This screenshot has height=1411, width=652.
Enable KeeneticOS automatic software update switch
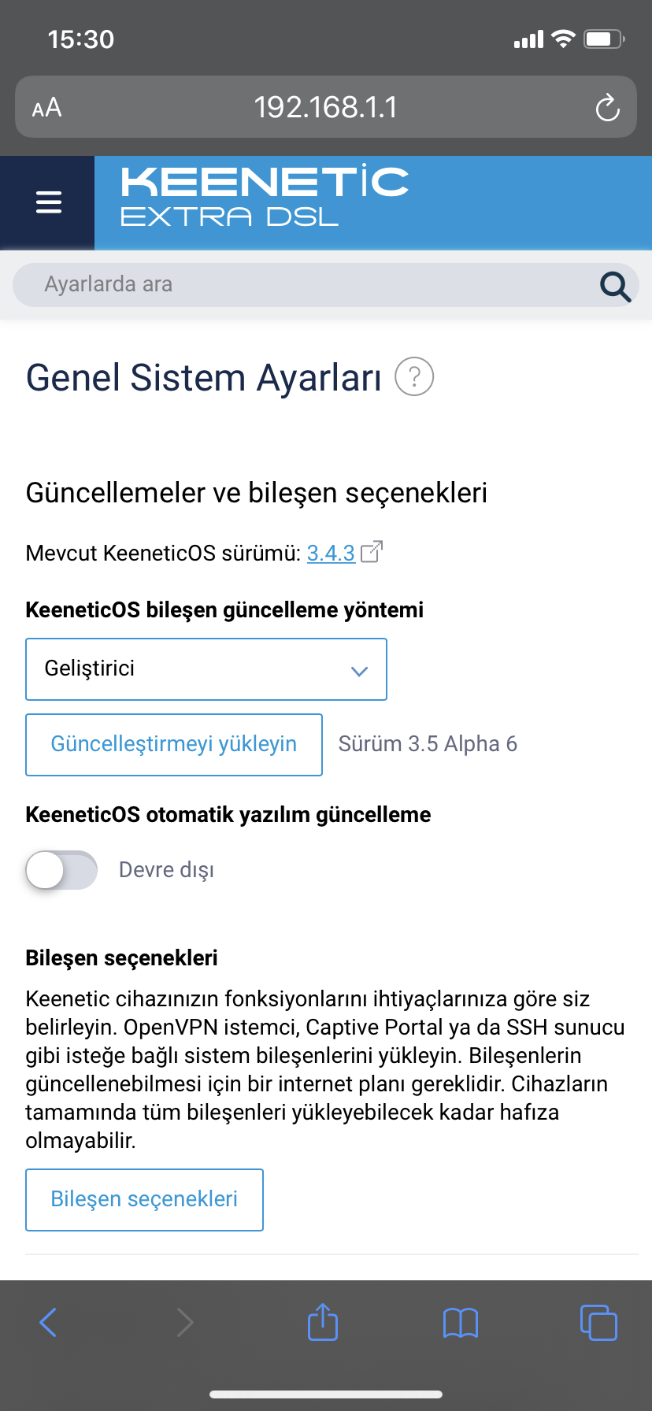[61, 870]
